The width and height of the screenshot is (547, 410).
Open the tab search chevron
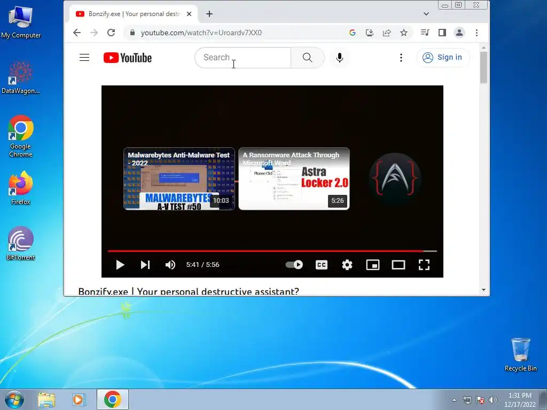pyautogui.click(x=426, y=14)
